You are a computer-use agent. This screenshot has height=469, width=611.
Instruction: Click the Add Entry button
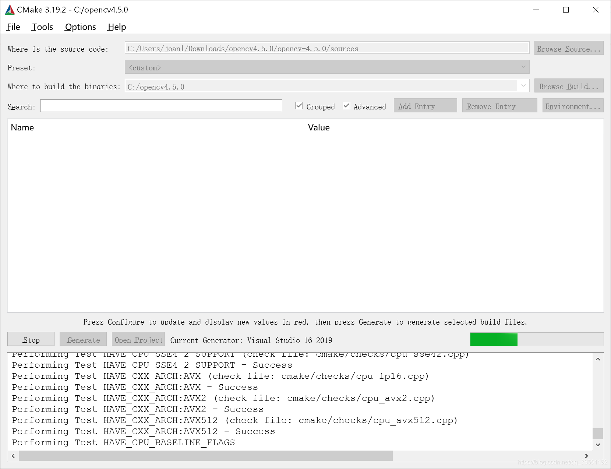(425, 106)
